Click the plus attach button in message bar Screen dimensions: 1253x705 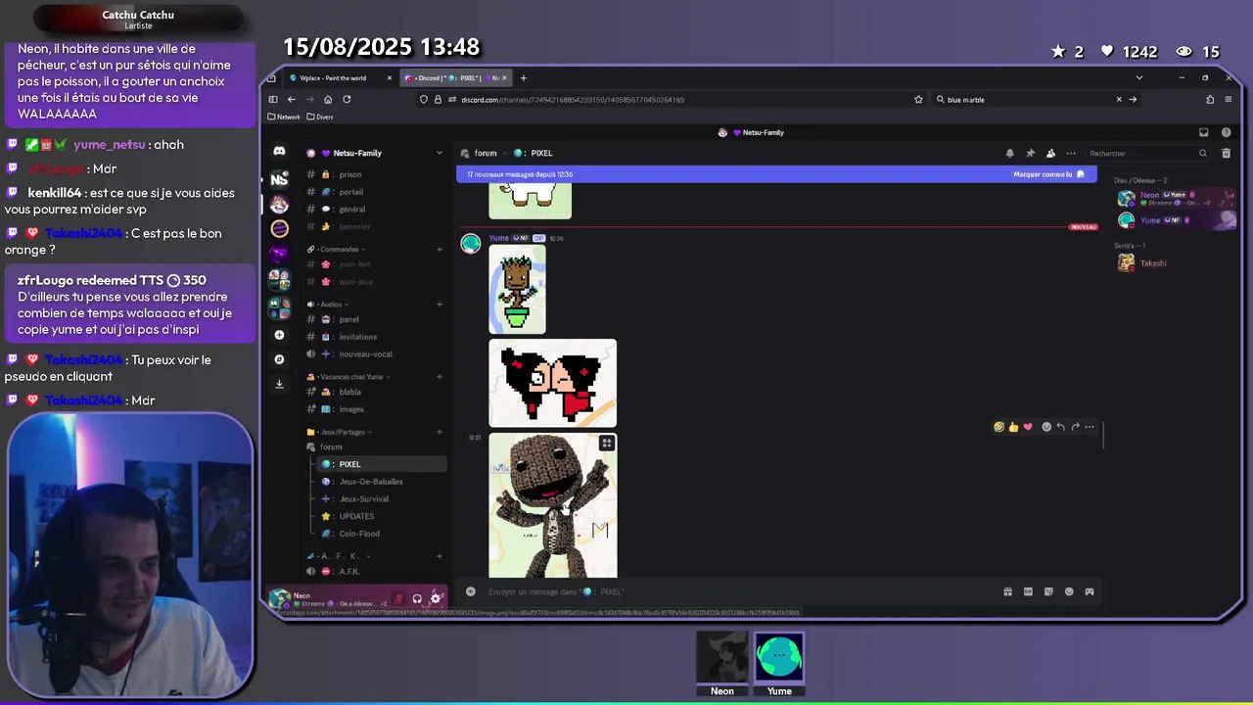pos(471,591)
